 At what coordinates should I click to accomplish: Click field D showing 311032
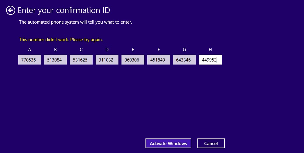(107, 60)
